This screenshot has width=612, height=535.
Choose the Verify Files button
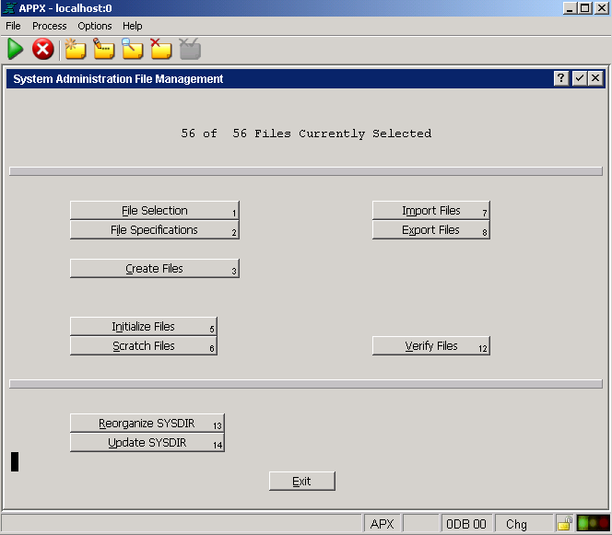click(430, 346)
